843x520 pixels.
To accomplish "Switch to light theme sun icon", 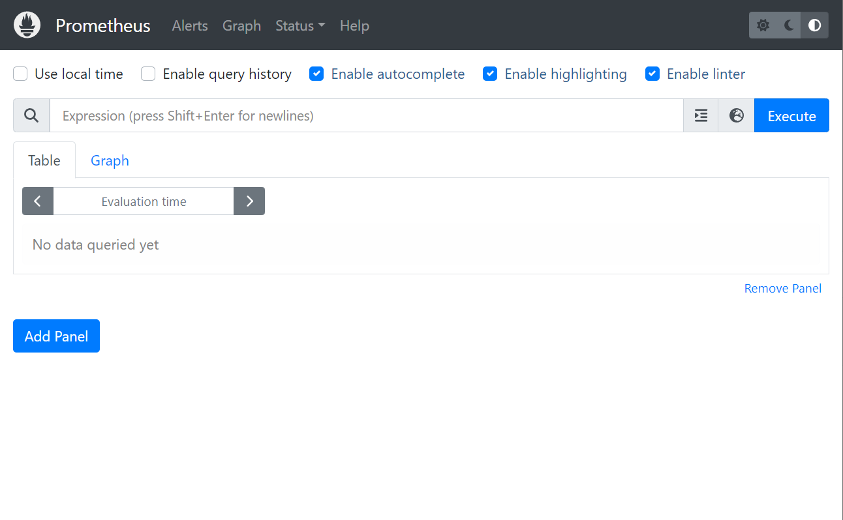I will click(x=762, y=25).
